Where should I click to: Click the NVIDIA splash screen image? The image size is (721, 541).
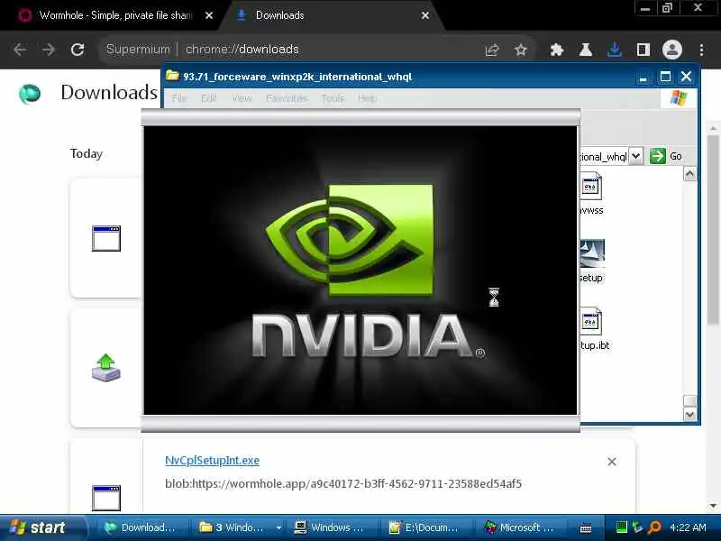pos(360,270)
